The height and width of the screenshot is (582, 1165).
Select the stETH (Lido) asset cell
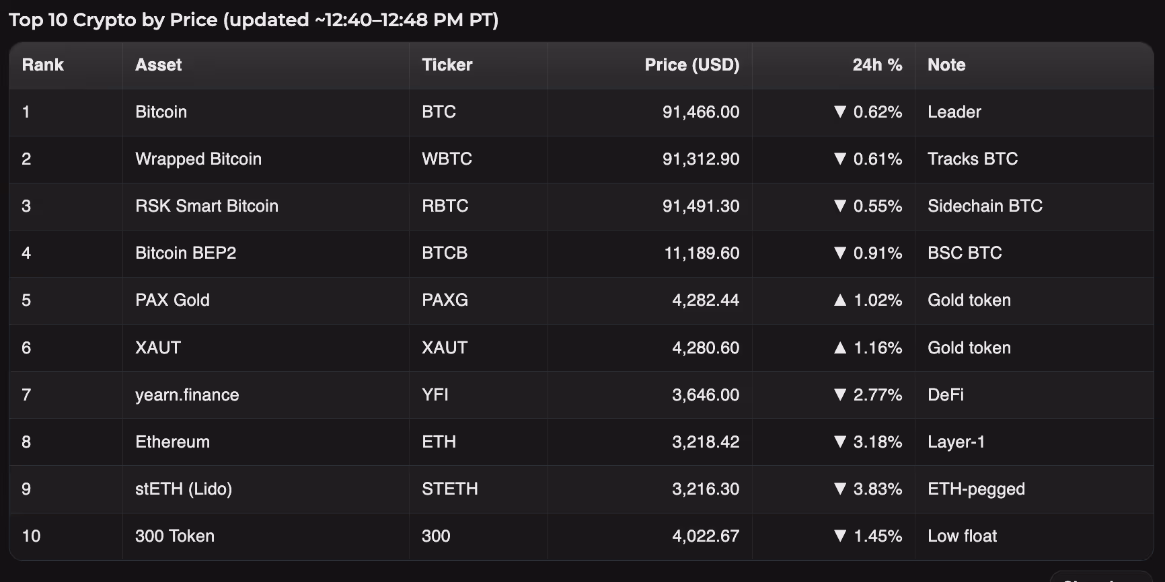click(x=183, y=489)
